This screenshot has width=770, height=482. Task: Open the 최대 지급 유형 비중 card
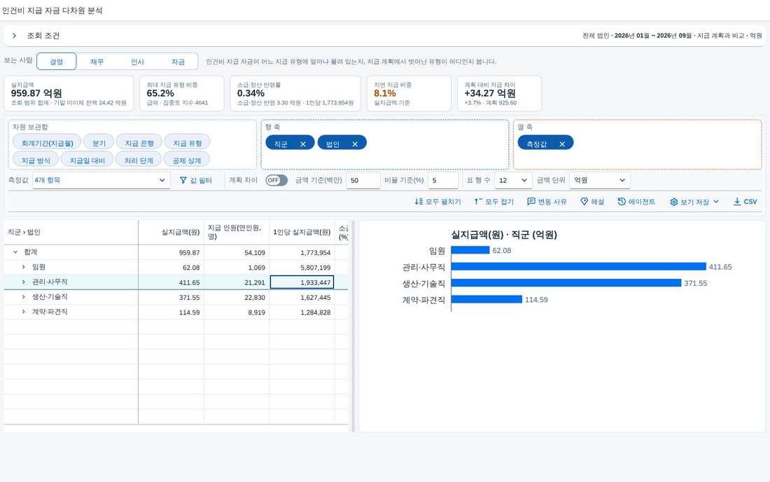tap(182, 93)
